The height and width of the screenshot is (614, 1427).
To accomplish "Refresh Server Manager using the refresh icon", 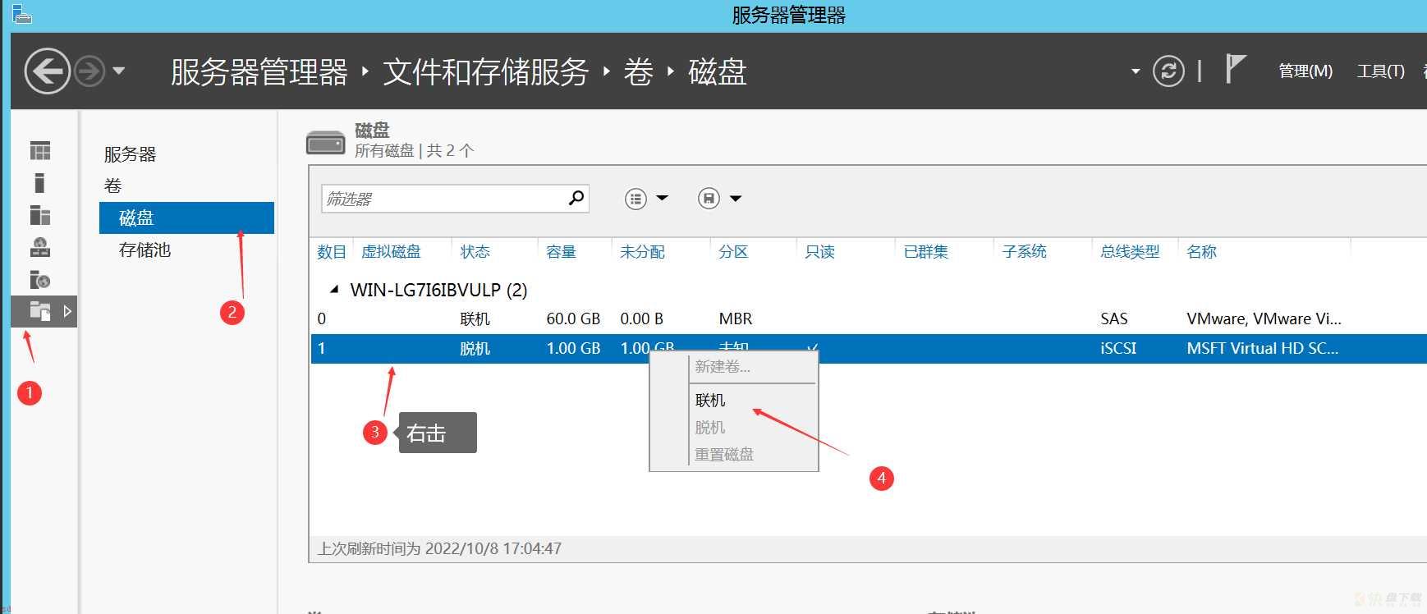I will click(1168, 71).
